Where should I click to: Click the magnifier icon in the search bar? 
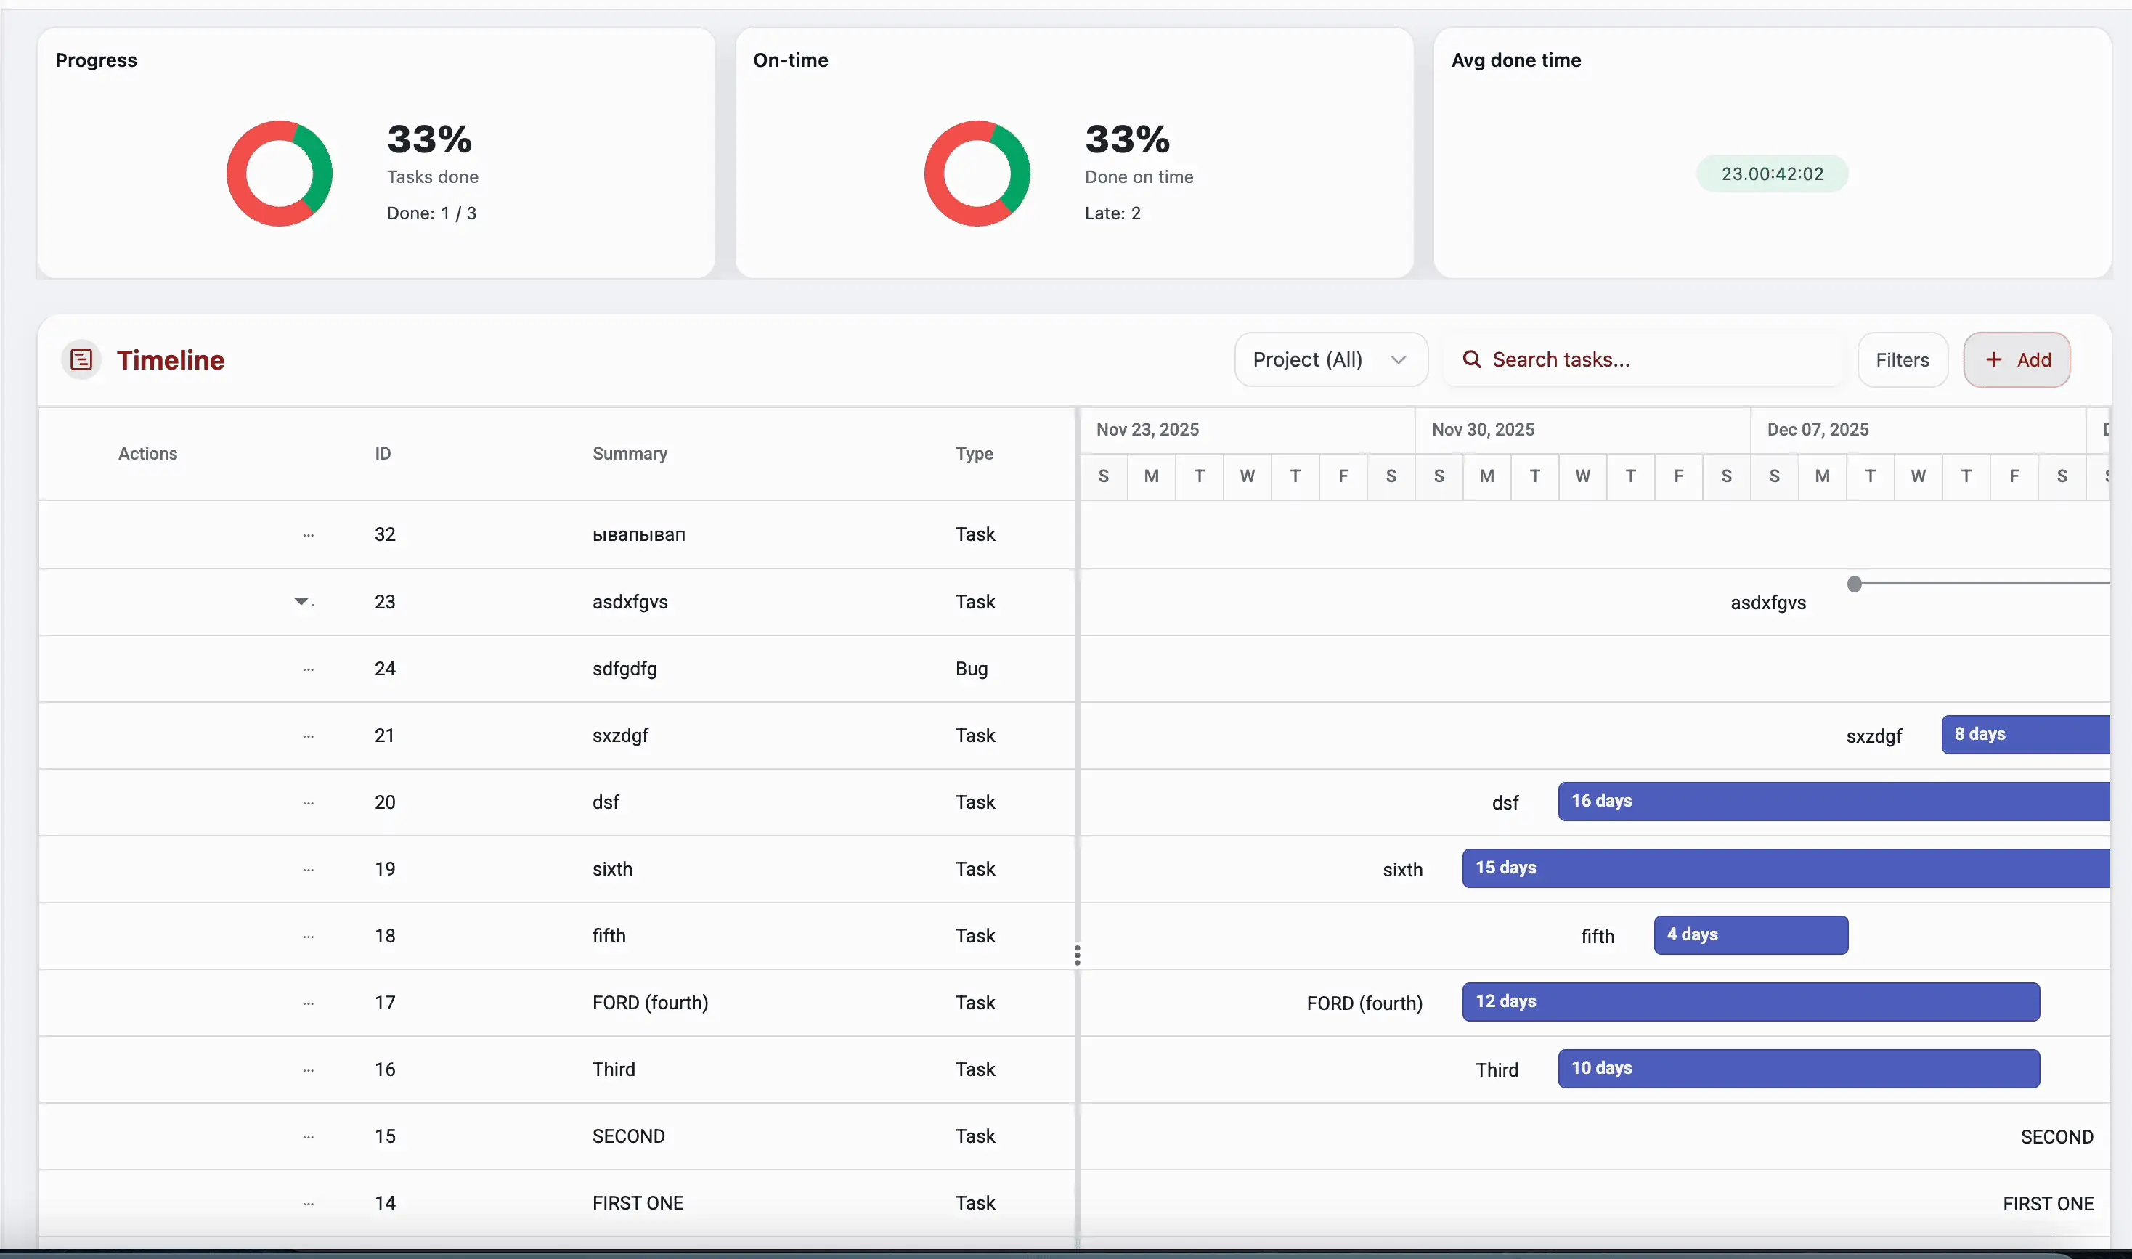click(1473, 359)
